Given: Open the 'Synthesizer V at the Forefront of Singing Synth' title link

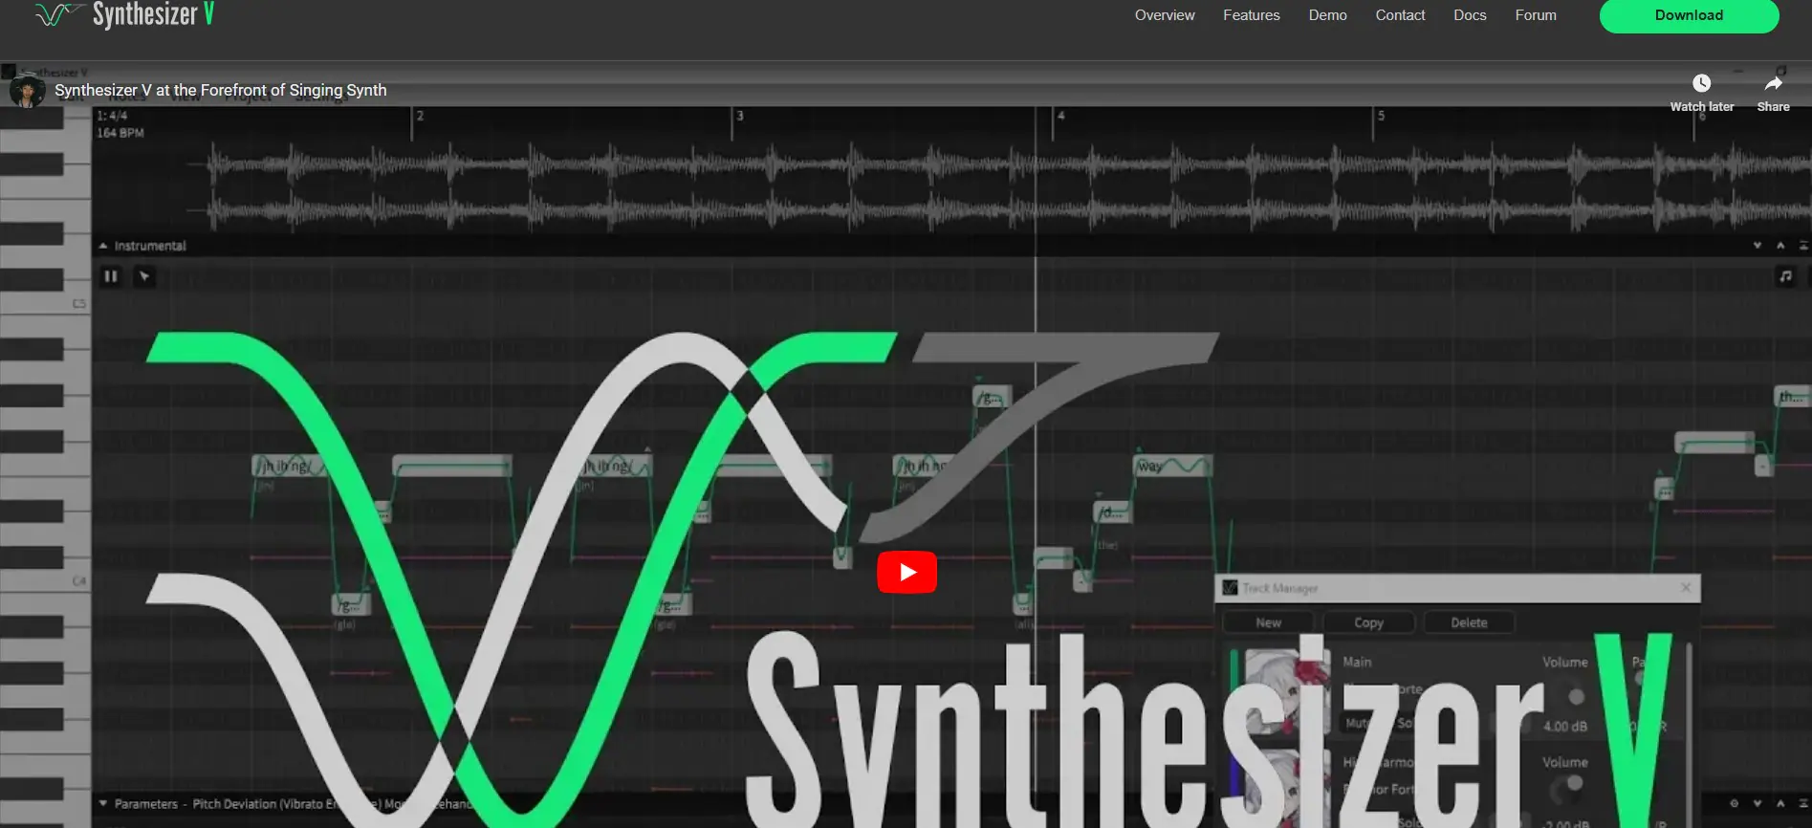Looking at the screenshot, I should coord(221,90).
